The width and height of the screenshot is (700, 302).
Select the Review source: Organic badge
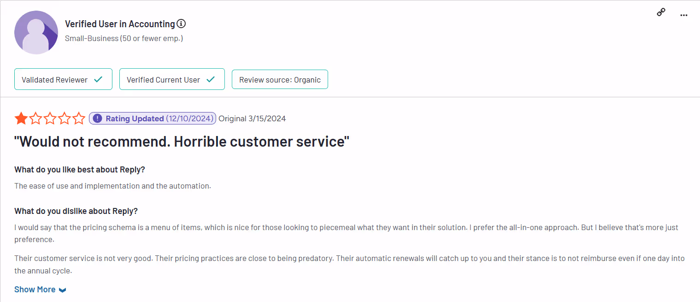pos(280,79)
